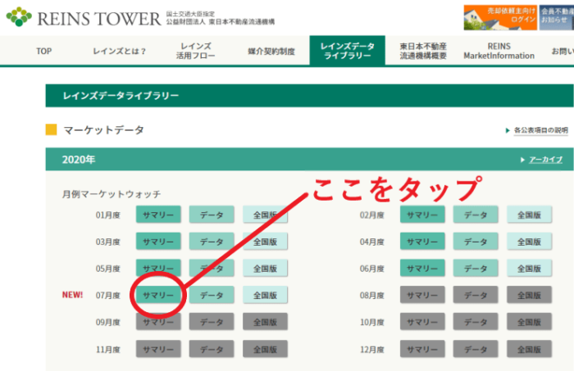Open 媒介契約制度 menu item
This screenshot has height=371, width=574.
(271, 51)
